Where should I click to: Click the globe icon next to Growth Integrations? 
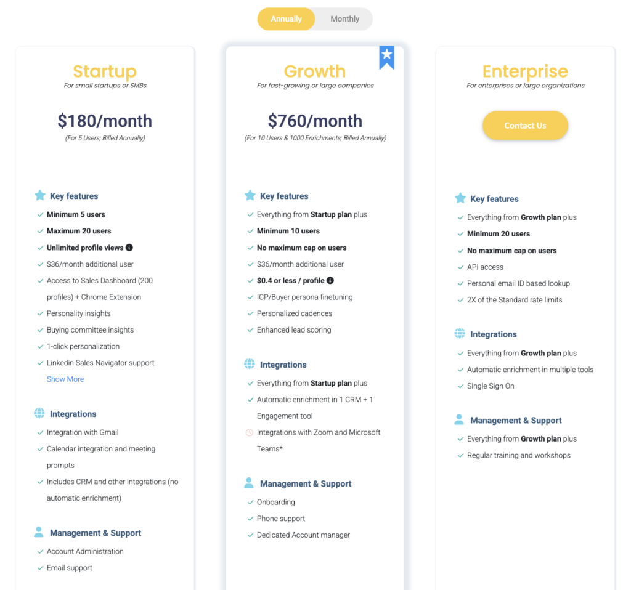click(x=250, y=364)
